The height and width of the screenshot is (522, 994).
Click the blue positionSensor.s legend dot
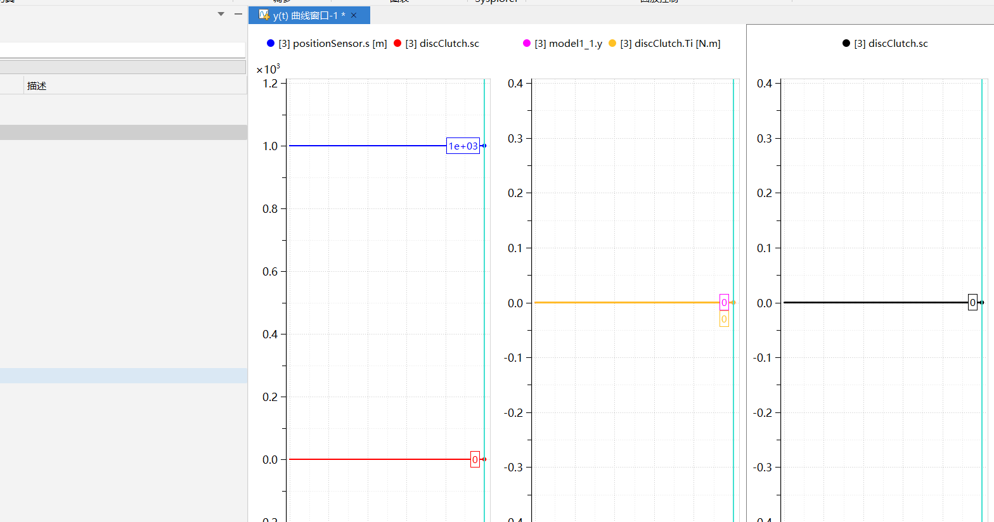(271, 43)
